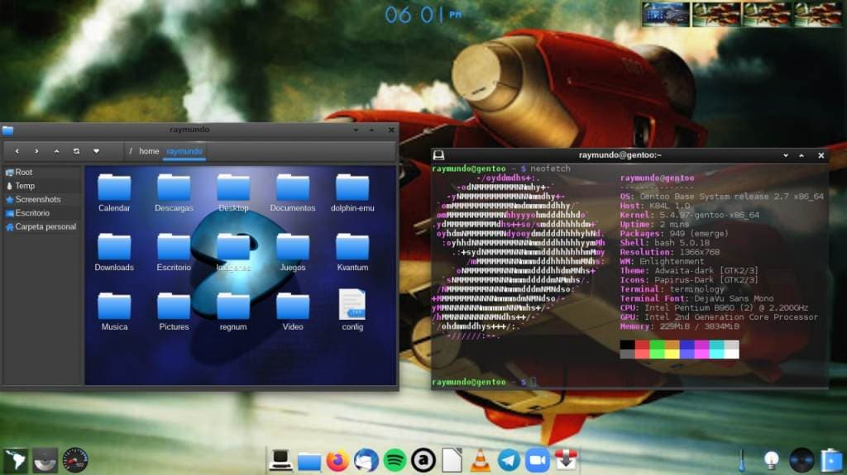Screen dimensions: 847x475
Task: Click the red color block in neofetch palette
Action: (642, 344)
